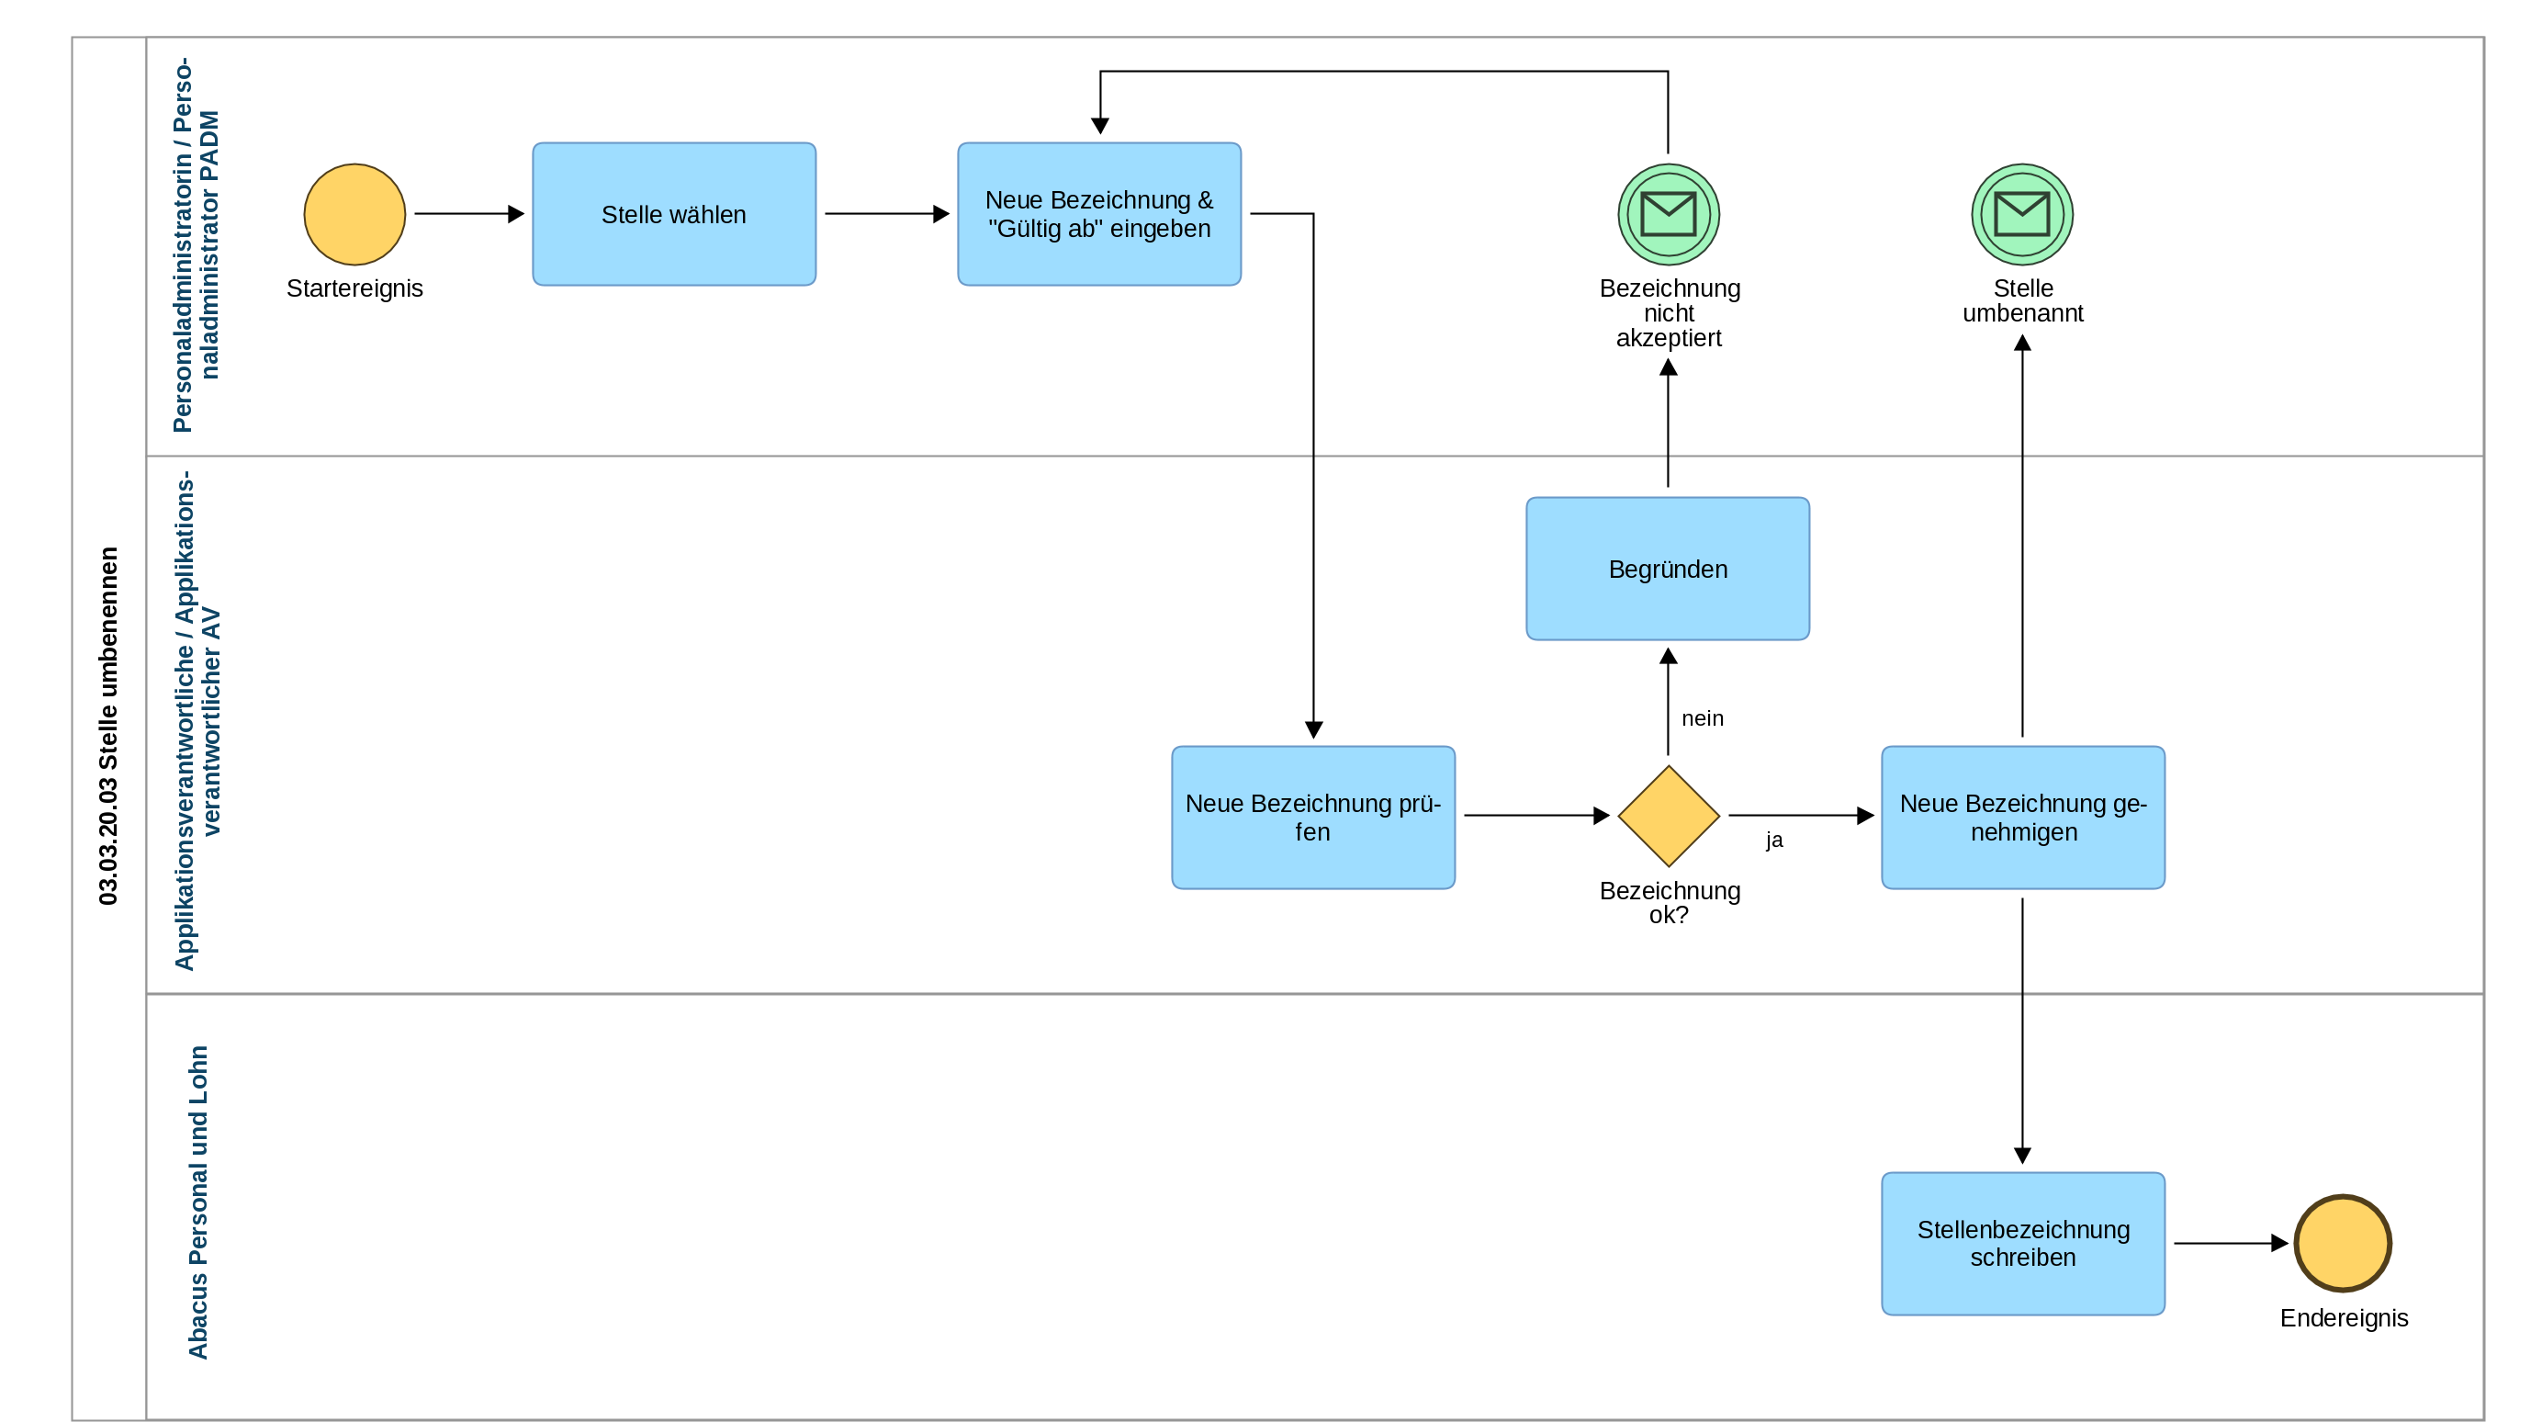2542x1422 pixels.
Task: Select the Stellenbezeichnung schreiben task
Action: point(2022,1244)
